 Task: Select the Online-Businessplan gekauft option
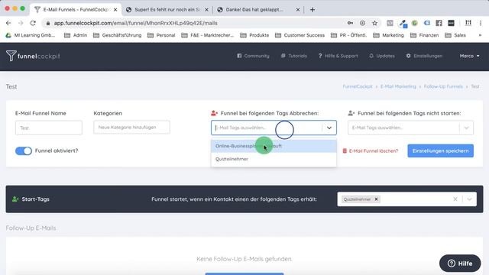tap(274, 146)
